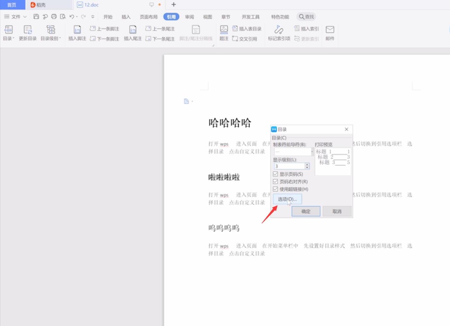
Task: Toggle 使用超链接(H) checkbox
Action: coord(275,189)
